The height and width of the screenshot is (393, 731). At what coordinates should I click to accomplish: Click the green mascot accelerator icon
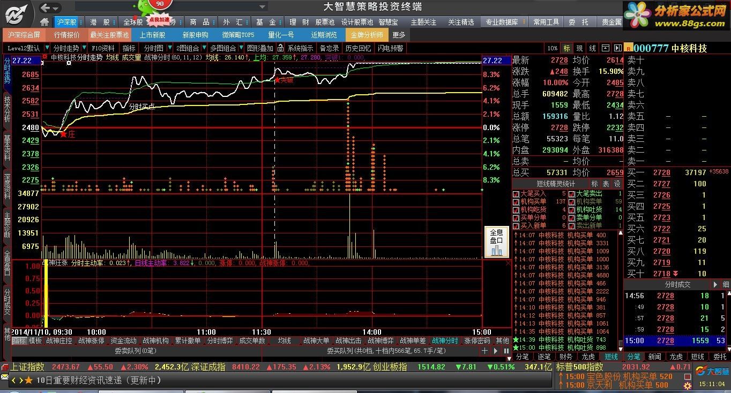[145, 8]
